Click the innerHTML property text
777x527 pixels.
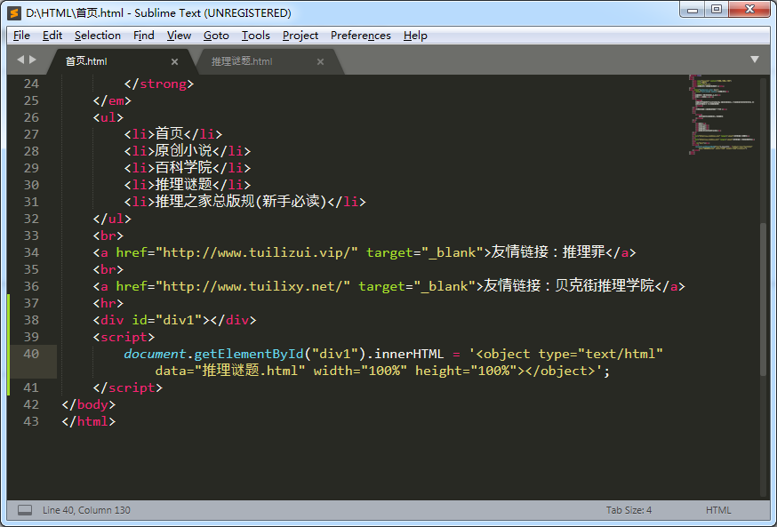tap(409, 354)
